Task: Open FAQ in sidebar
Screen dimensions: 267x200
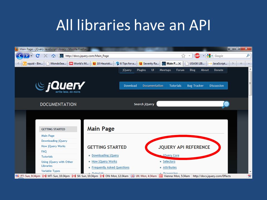Action: (44, 151)
